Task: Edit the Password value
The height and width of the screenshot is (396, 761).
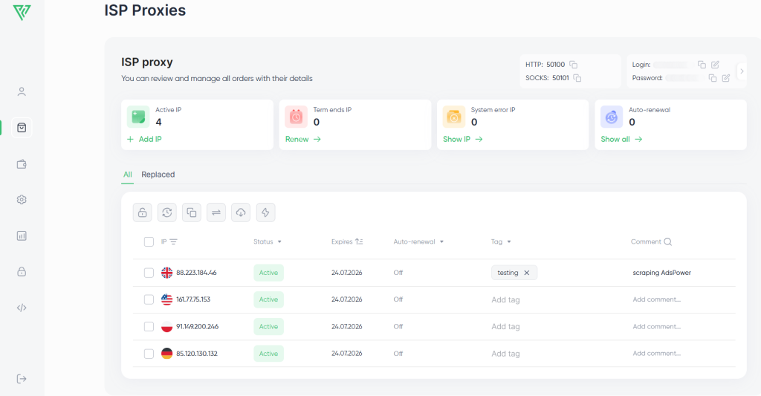Action: pyautogui.click(x=725, y=78)
